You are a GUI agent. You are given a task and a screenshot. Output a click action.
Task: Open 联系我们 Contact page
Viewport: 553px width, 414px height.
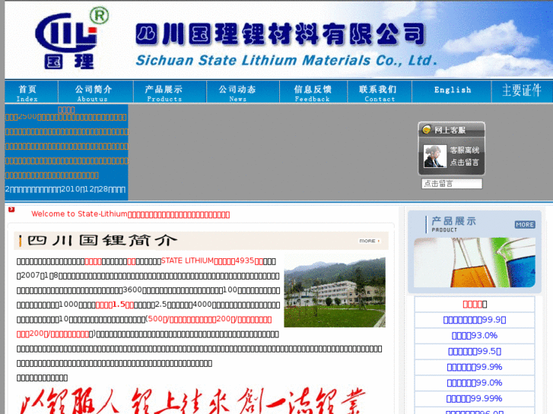pyautogui.click(x=379, y=93)
